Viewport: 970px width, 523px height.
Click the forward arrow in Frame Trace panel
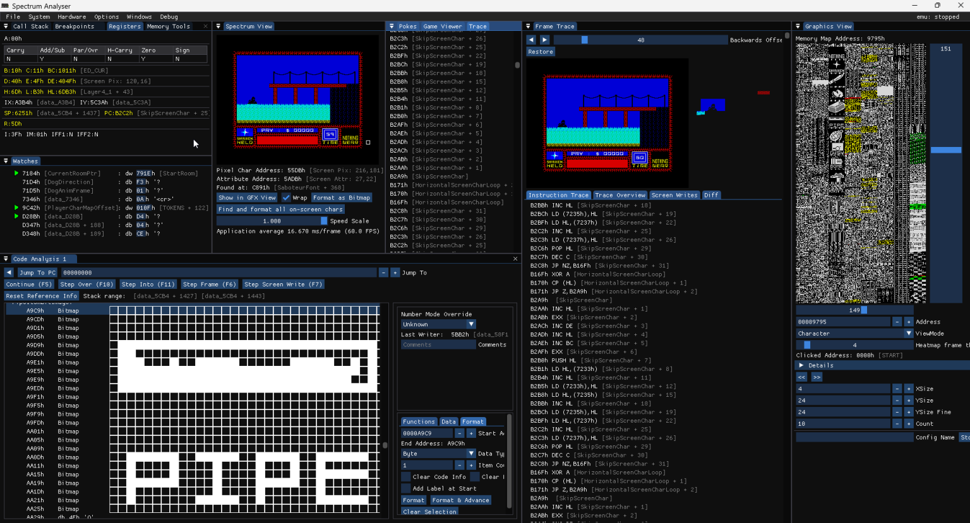coord(544,39)
